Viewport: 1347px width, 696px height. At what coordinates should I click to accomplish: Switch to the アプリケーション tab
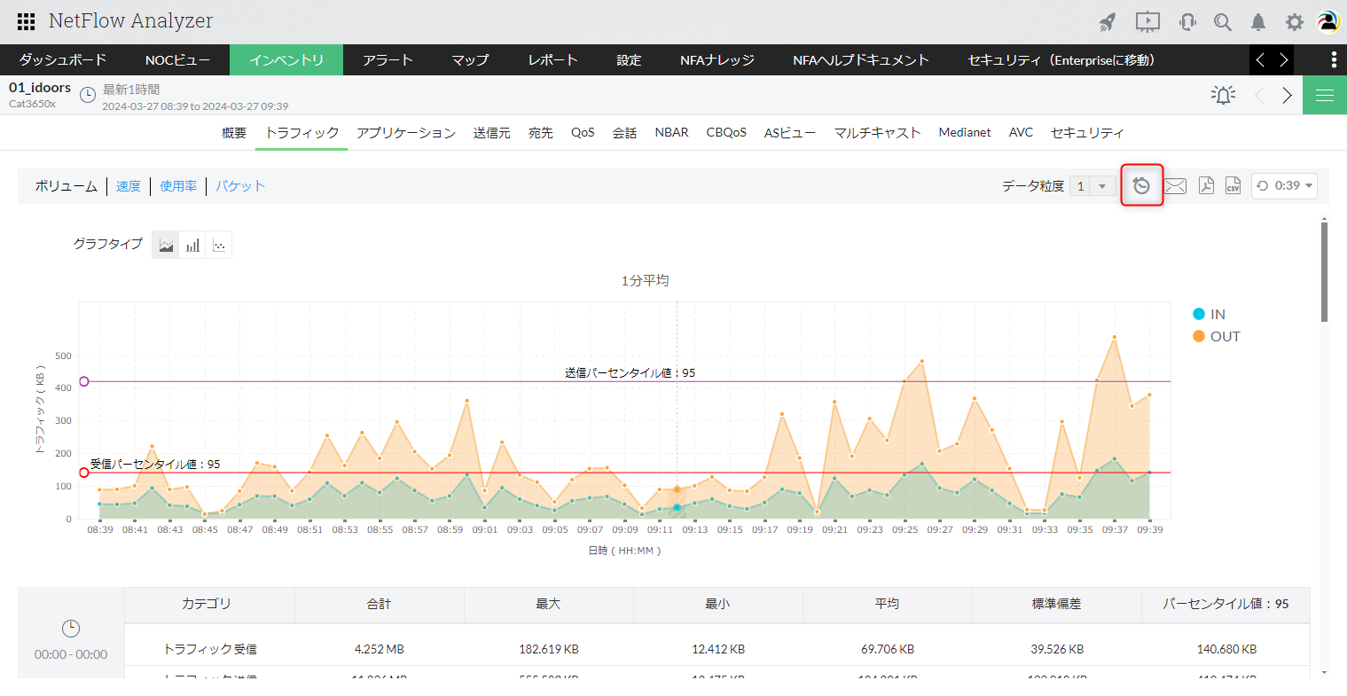pyautogui.click(x=406, y=133)
